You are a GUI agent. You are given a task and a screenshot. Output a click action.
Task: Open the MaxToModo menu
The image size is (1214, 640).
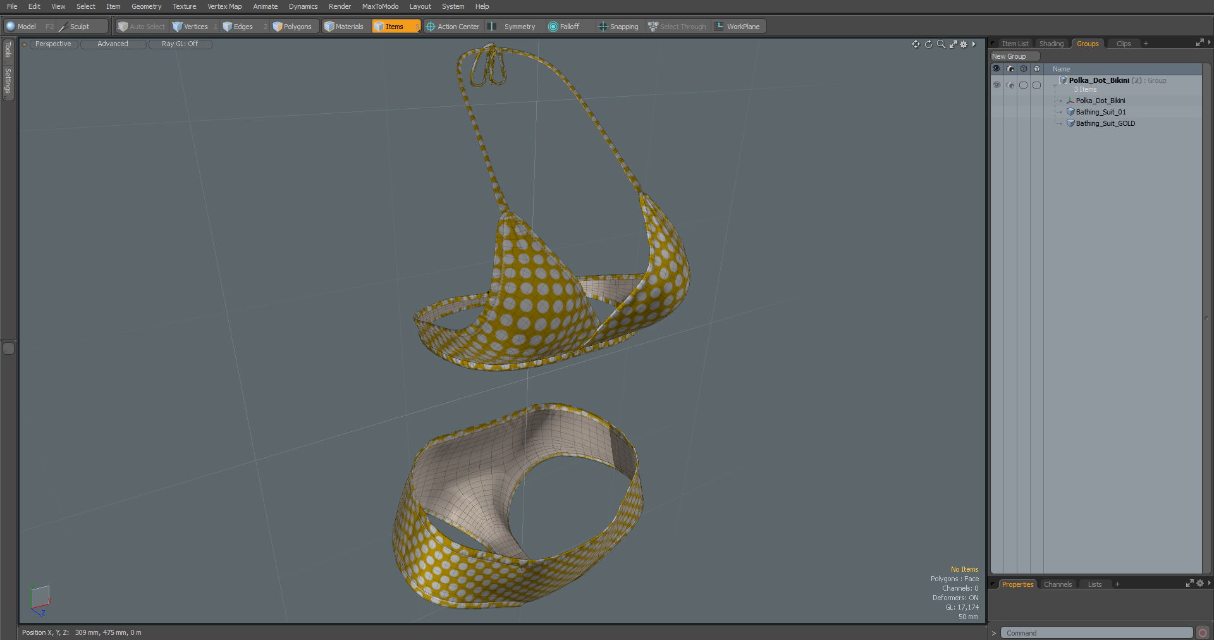[x=380, y=6]
